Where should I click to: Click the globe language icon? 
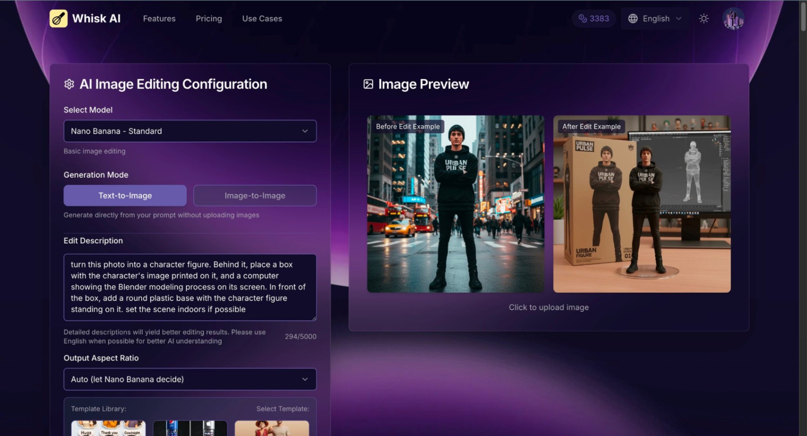633,19
